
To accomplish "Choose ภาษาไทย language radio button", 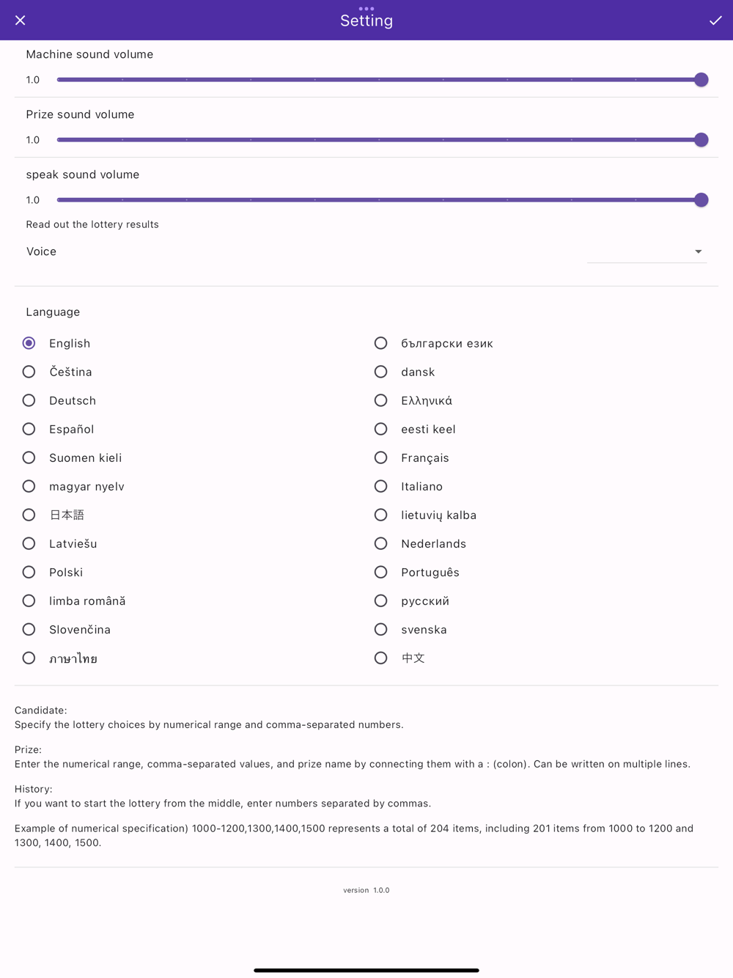I will pyautogui.click(x=29, y=658).
